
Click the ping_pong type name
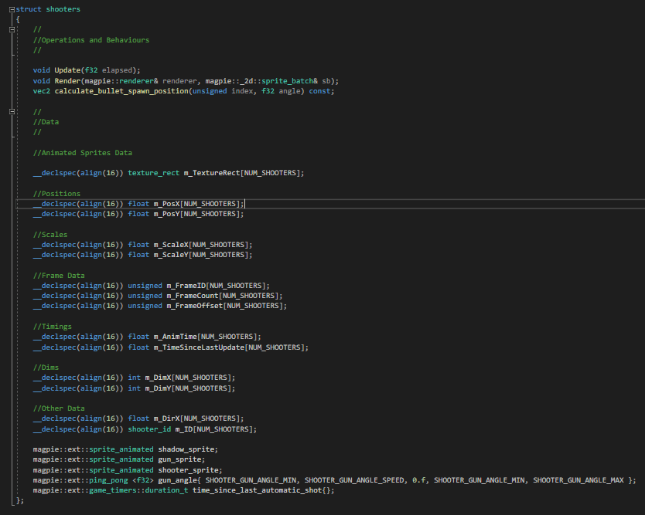point(107,480)
